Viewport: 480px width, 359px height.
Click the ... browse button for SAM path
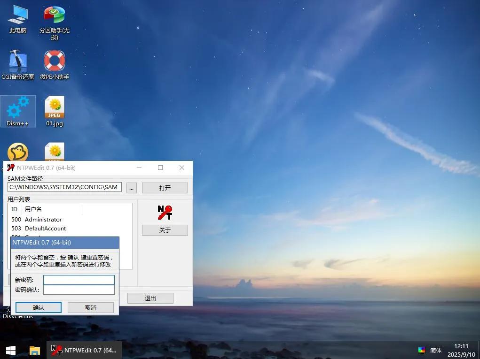pyautogui.click(x=132, y=188)
